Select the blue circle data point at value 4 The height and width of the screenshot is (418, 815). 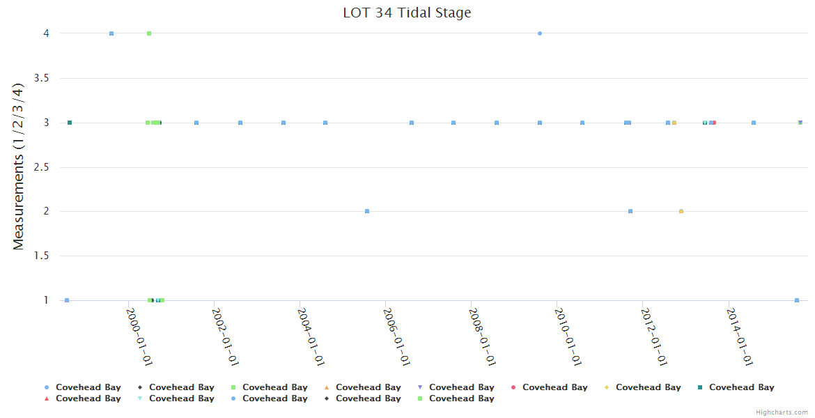click(540, 33)
